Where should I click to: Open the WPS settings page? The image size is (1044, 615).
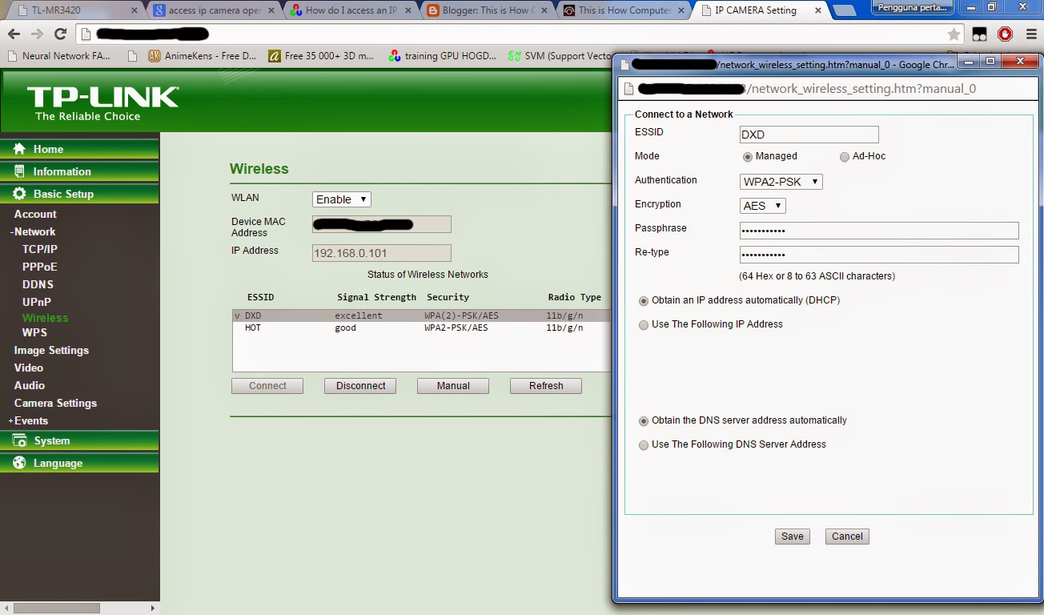pyautogui.click(x=34, y=332)
